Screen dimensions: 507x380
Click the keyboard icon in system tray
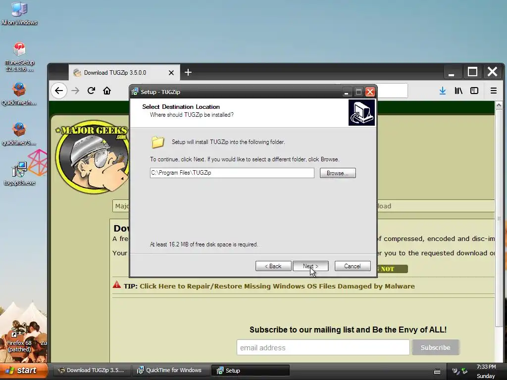point(437,372)
